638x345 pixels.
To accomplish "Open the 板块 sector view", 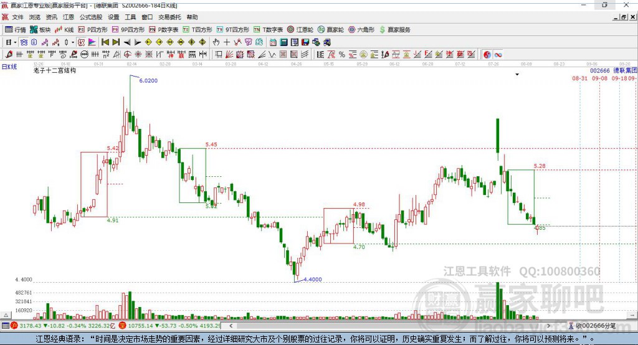I will tap(40, 30).
